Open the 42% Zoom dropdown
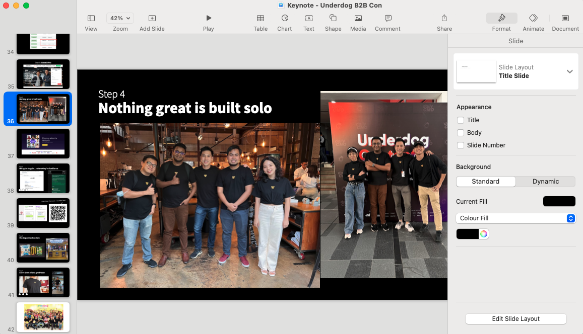 click(120, 18)
